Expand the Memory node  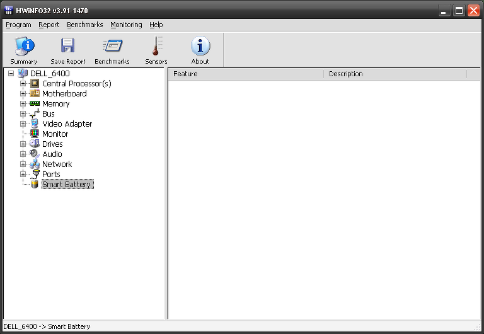click(x=23, y=103)
